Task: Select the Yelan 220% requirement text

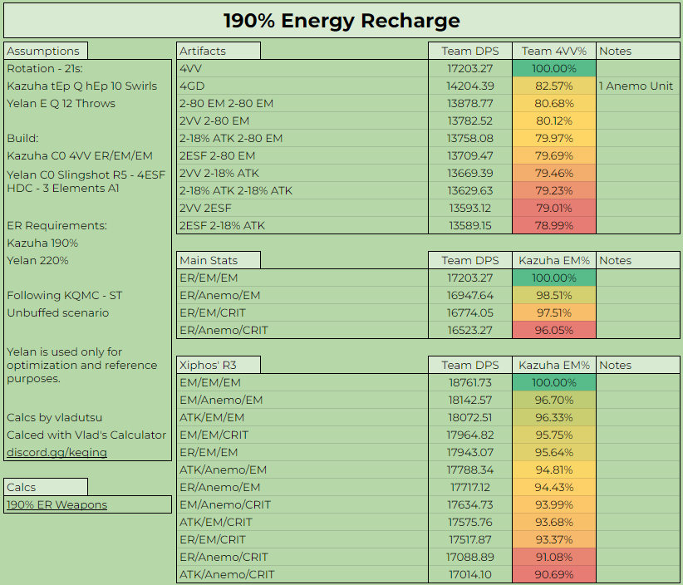Action: [37, 260]
